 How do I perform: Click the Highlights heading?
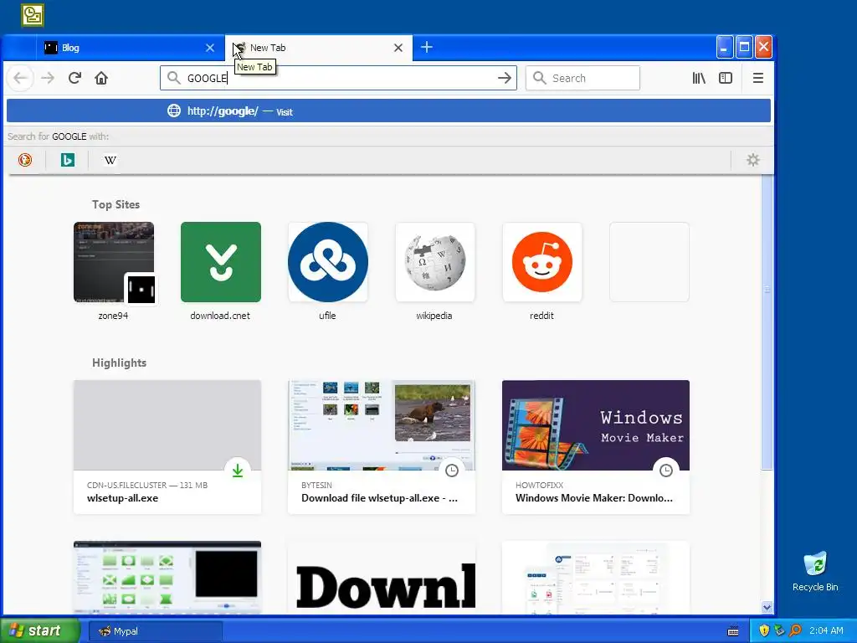point(119,363)
